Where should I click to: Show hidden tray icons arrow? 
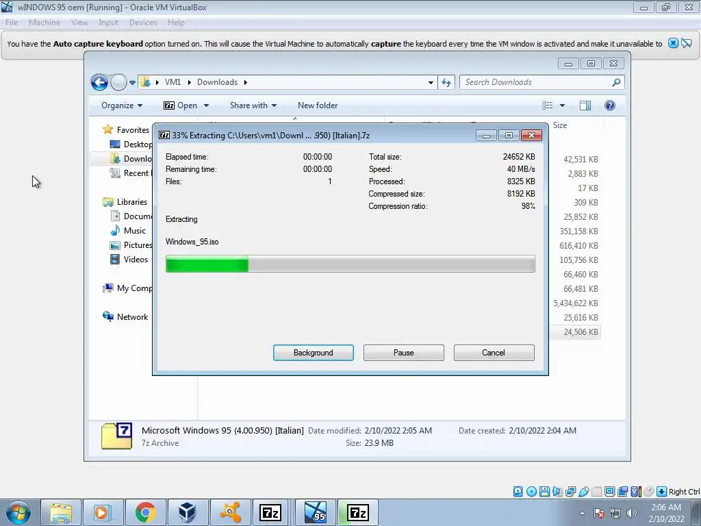click(582, 513)
